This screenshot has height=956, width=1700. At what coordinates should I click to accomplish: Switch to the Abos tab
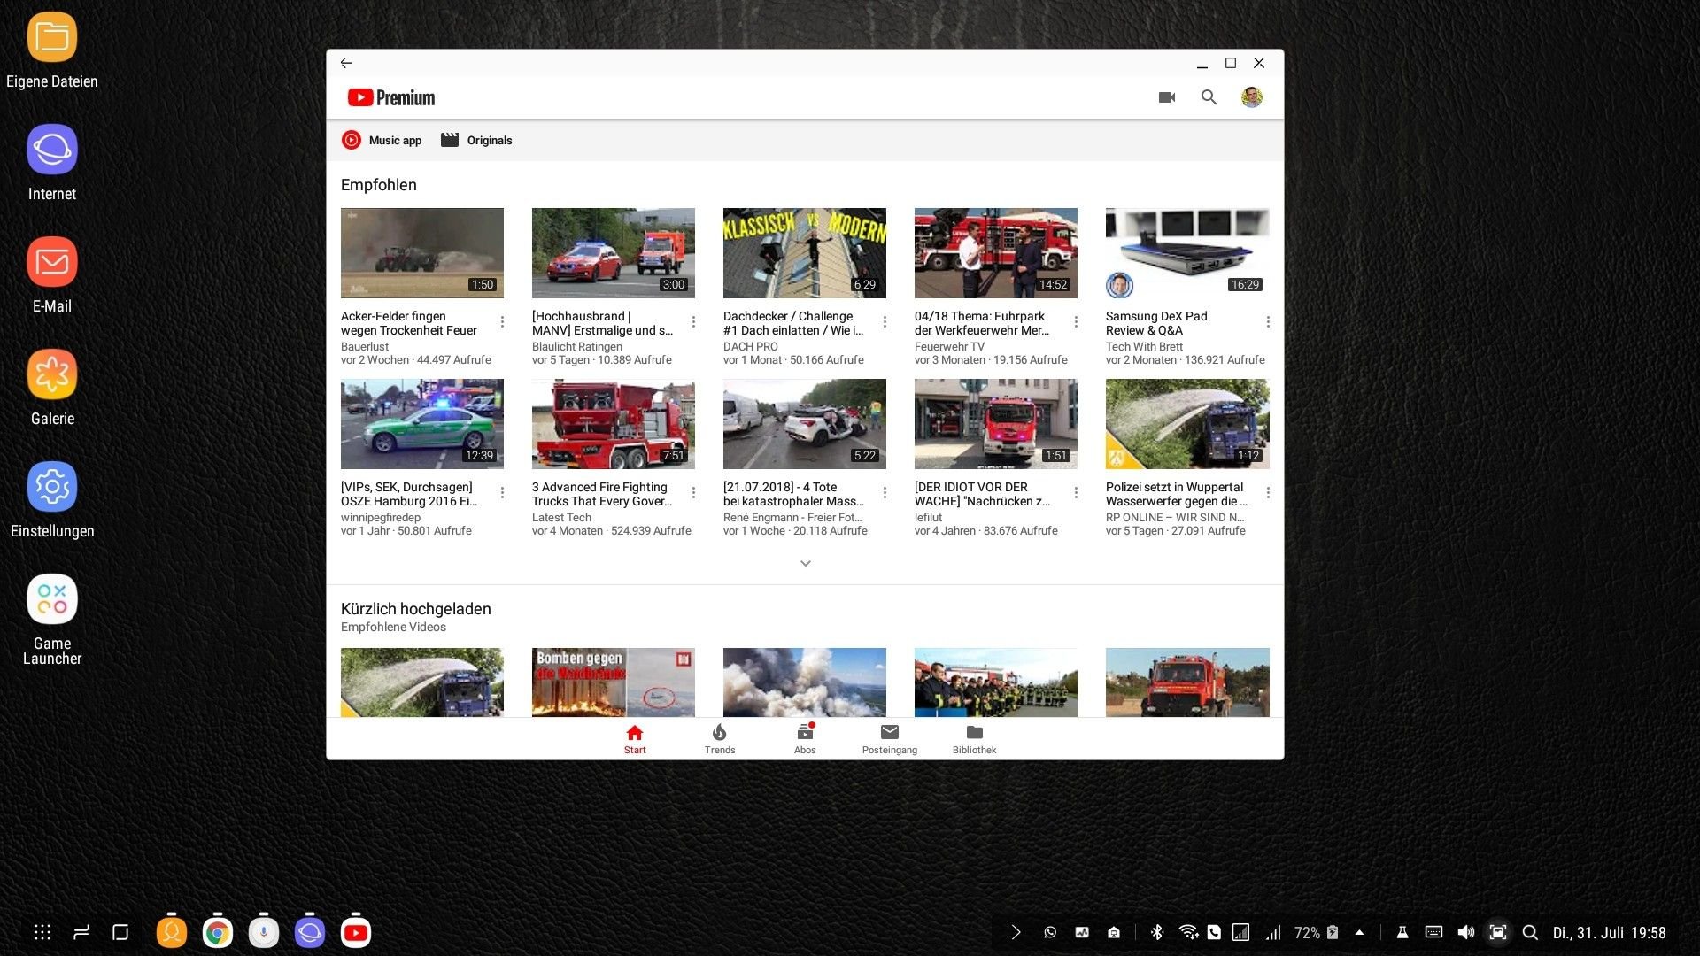click(805, 739)
